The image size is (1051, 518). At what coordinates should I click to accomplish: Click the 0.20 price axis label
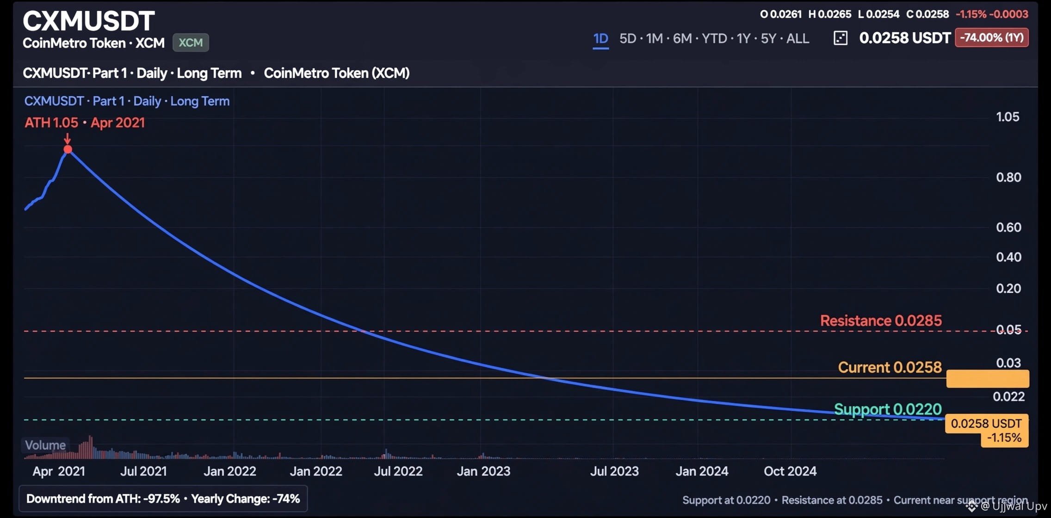[x=1008, y=289]
